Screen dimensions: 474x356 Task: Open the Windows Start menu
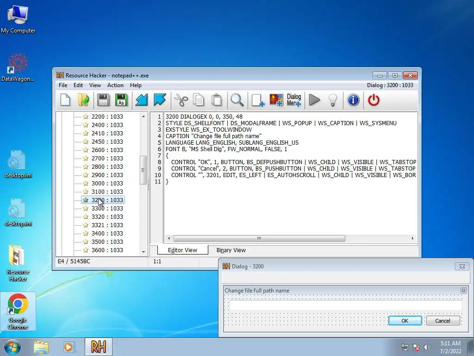pyautogui.click(x=12, y=347)
